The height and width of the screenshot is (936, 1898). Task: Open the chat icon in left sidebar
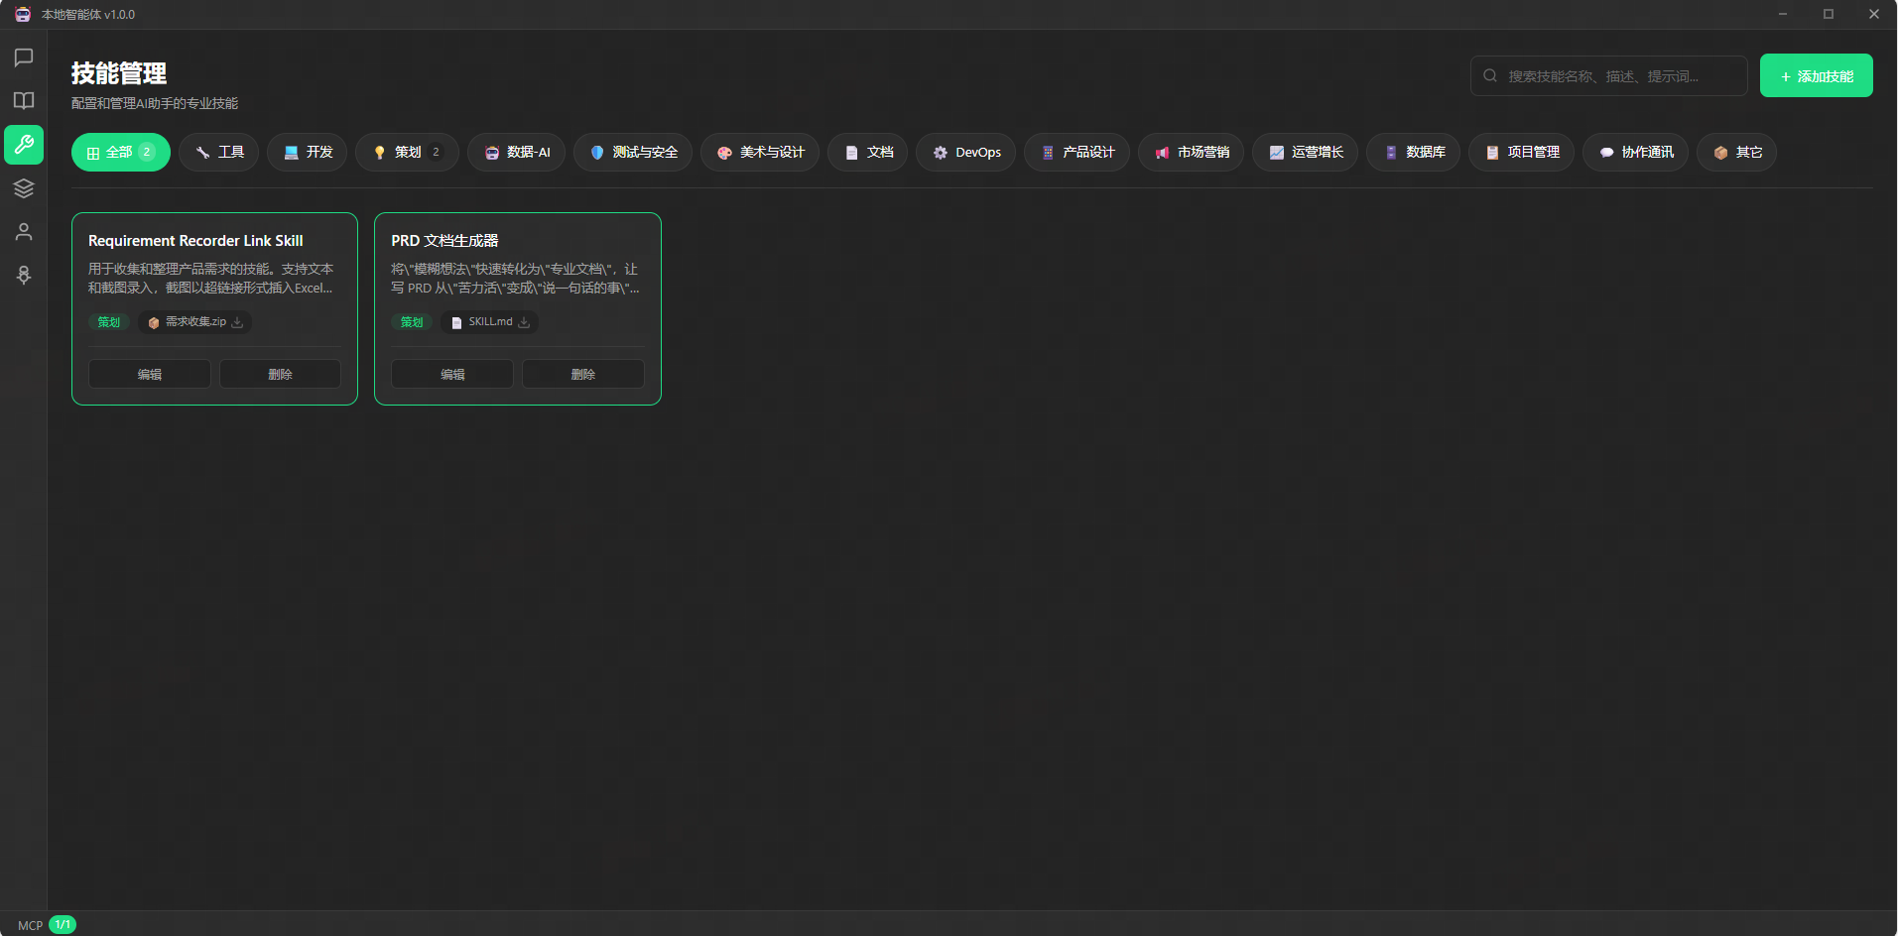(x=24, y=58)
